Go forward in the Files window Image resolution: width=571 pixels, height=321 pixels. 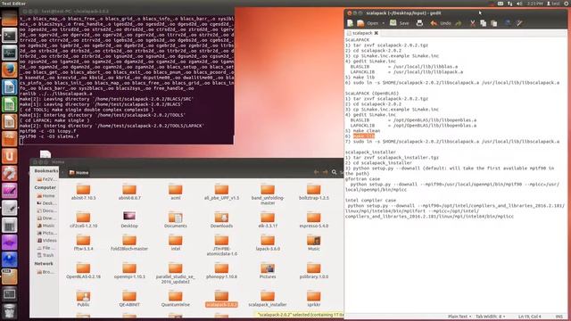point(325,172)
